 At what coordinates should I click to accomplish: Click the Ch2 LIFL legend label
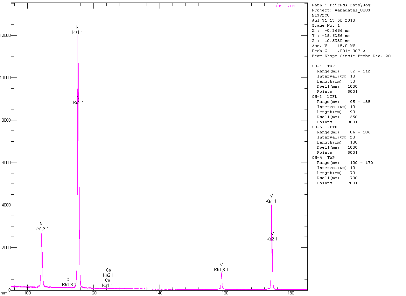tap(286, 6)
